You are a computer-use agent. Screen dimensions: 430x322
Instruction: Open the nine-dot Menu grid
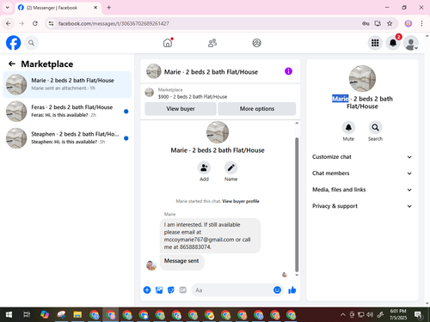pyautogui.click(x=375, y=43)
